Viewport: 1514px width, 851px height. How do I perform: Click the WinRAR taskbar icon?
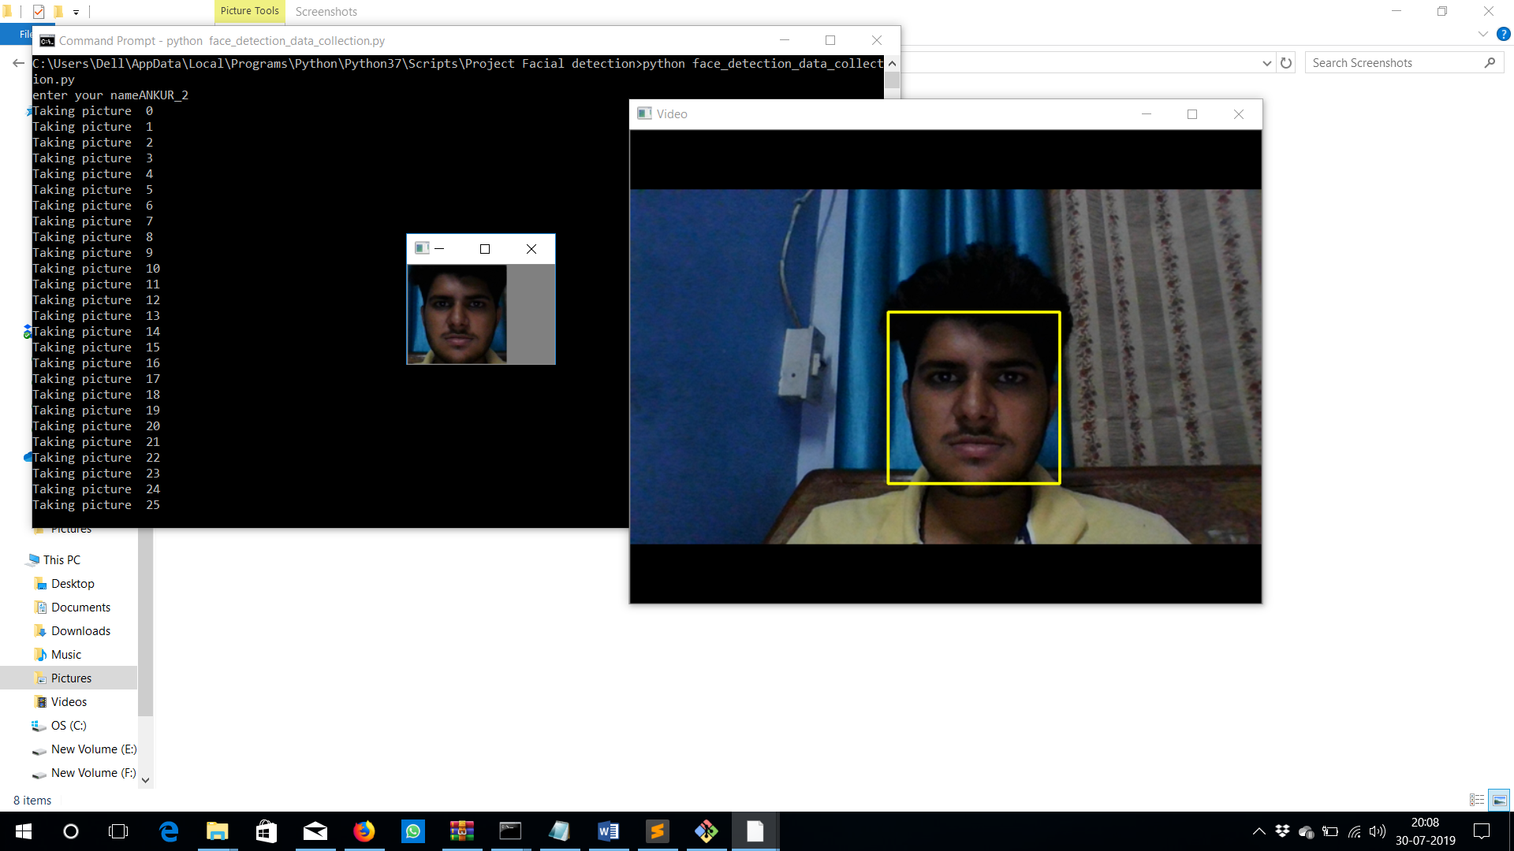(462, 831)
